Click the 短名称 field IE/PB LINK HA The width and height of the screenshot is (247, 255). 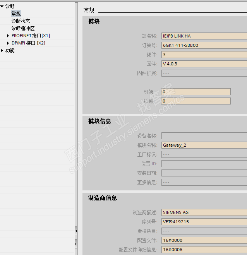tap(204, 36)
